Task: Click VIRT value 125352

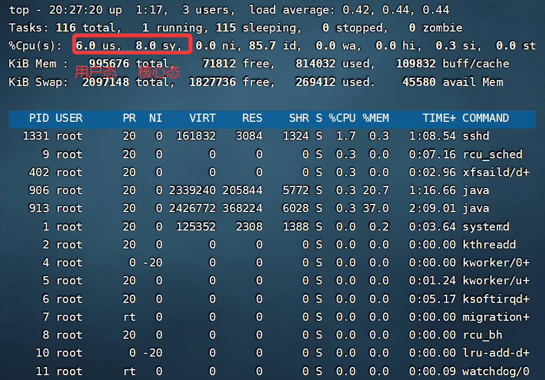Action: pos(195,227)
